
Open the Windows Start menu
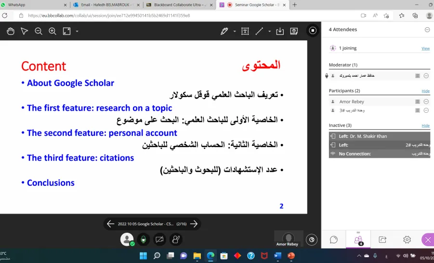(144, 256)
